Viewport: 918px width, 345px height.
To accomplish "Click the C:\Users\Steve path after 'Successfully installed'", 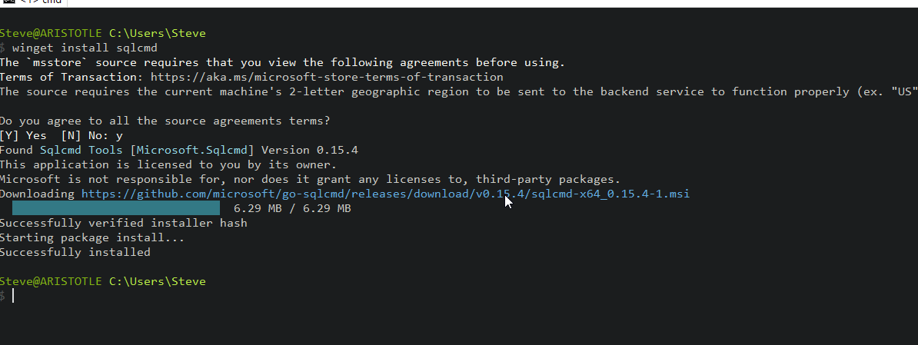I will pyautogui.click(x=158, y=281).
